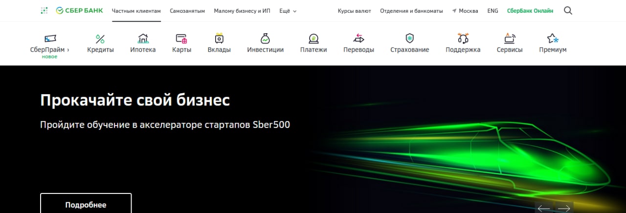The image size is (626, 213).
Task: Open the Карты menu label
Action: (x=181, y=49)
